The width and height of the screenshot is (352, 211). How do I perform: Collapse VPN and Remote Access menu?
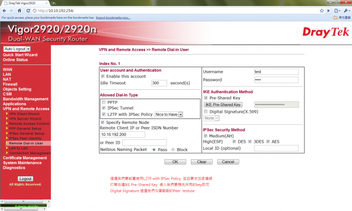coord(26,109)
